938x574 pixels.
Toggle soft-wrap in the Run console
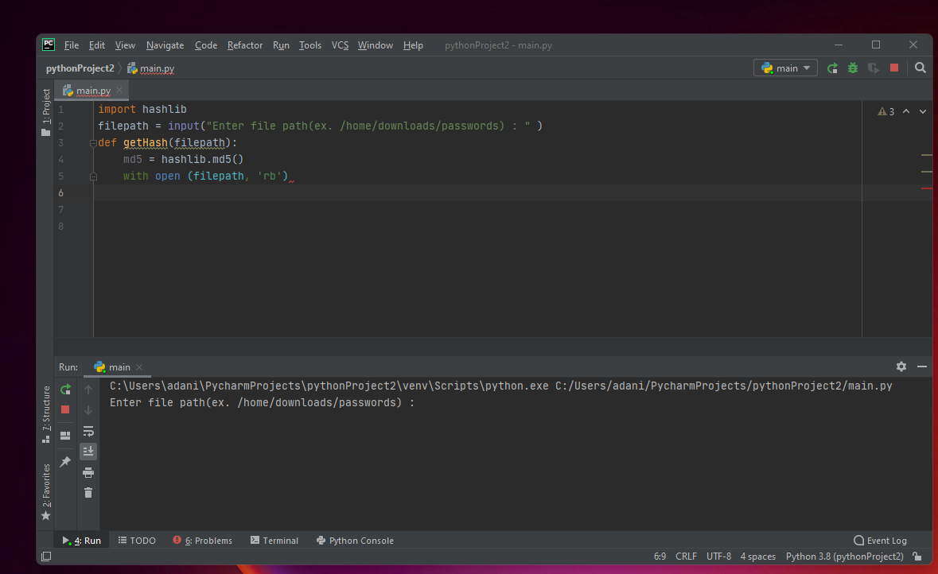88,431
